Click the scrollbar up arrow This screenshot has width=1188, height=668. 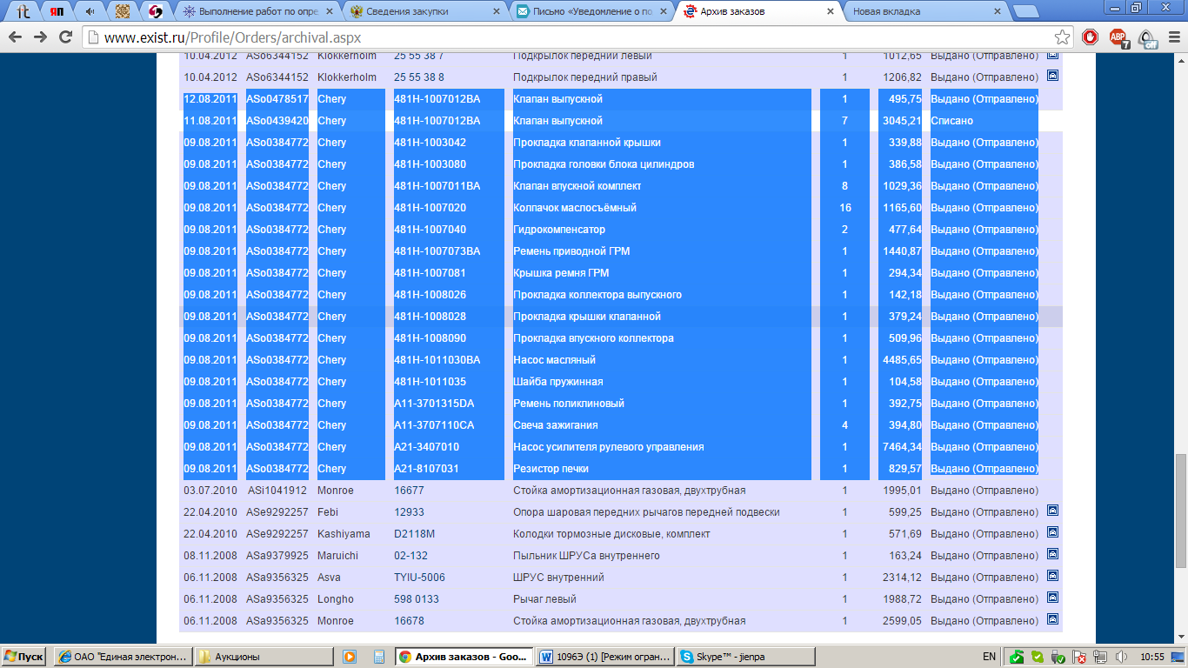pos(1181,59)
